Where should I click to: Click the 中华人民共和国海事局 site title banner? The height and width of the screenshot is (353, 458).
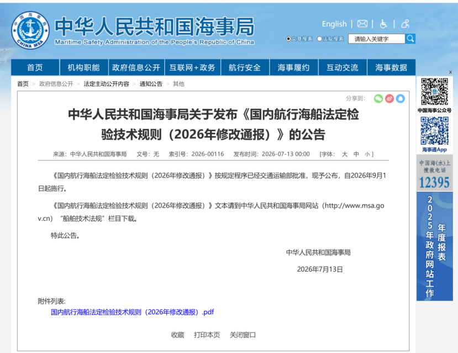click(x=155, y=30)
